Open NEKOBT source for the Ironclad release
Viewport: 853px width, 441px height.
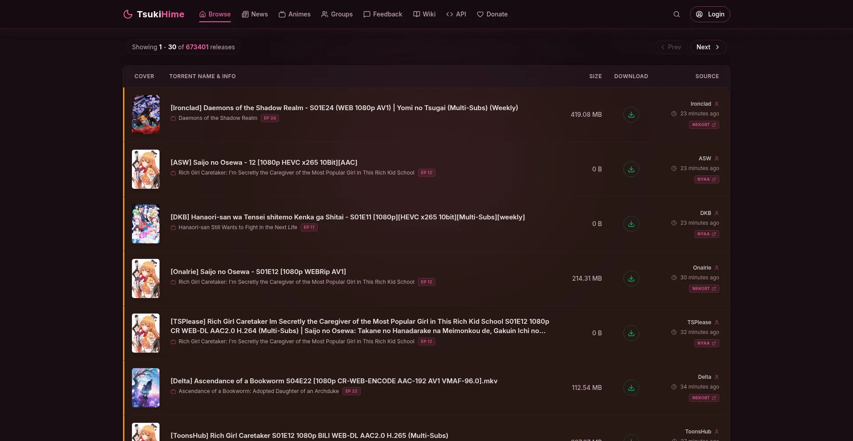click(704, 125)
